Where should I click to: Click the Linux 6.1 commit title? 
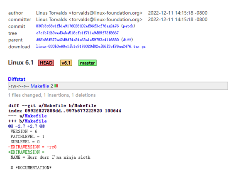(x=21, y=62)
